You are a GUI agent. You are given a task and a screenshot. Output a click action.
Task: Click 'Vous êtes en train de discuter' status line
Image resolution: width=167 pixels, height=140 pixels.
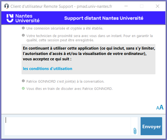click(x=69, y=89)
